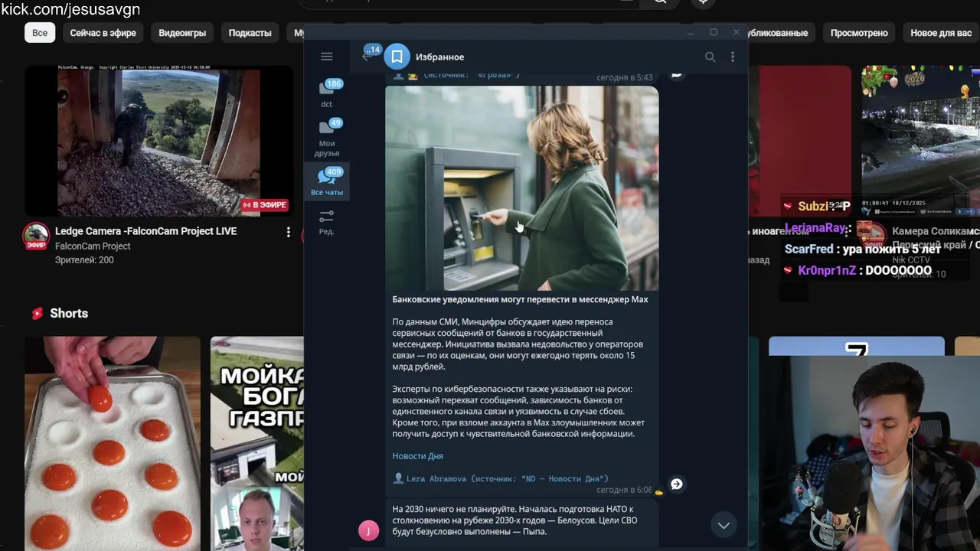Open the Ledge Camera video options menu
This screenshot has width=980, height=551.
288,232
